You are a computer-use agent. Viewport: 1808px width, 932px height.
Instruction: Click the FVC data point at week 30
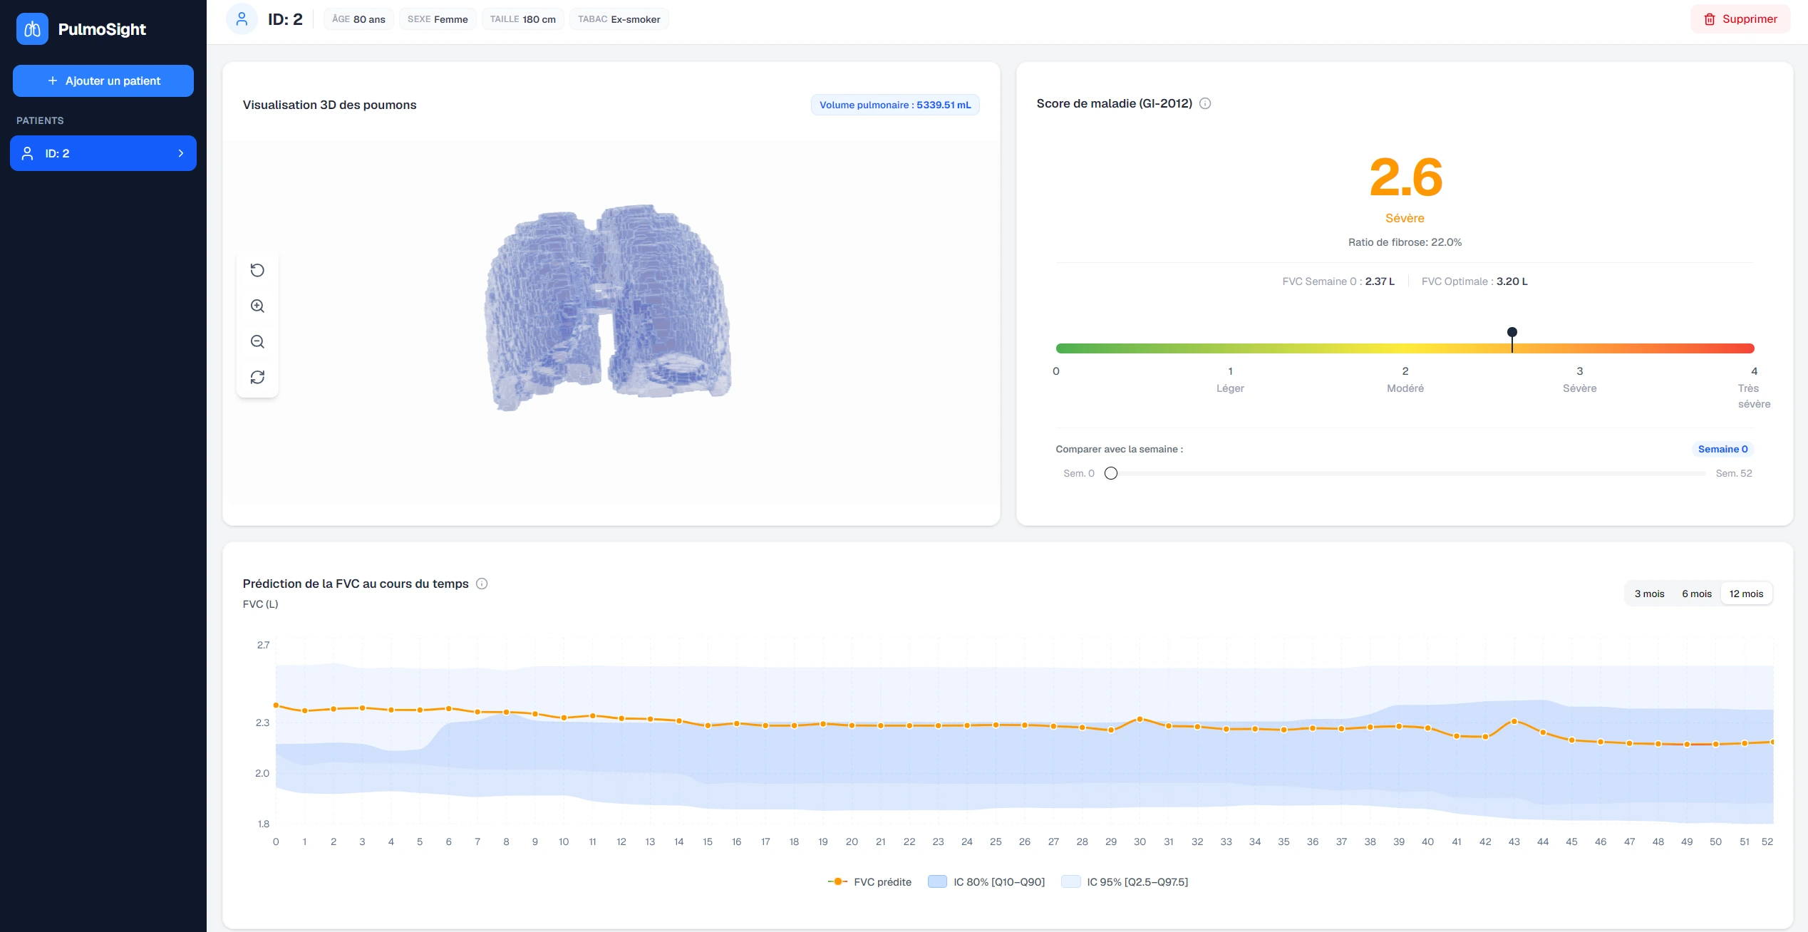tap(1140, 719)
